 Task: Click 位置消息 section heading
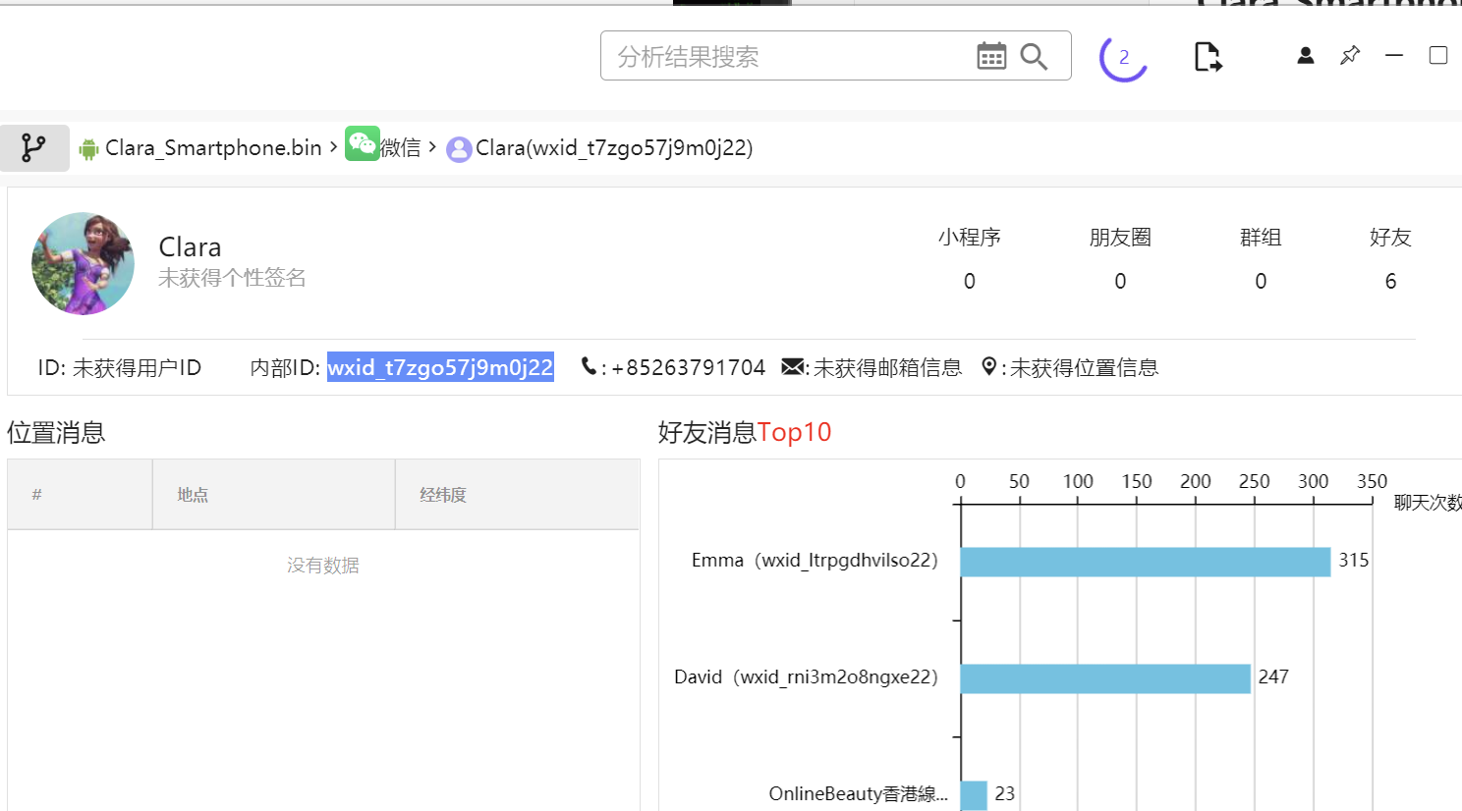56,432
